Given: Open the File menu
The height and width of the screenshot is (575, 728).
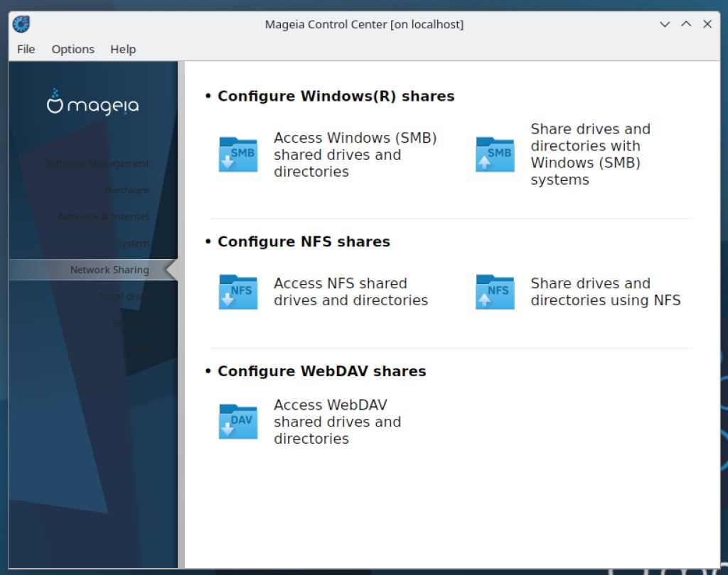Looking at the screenshot, I should click(26, 49).
